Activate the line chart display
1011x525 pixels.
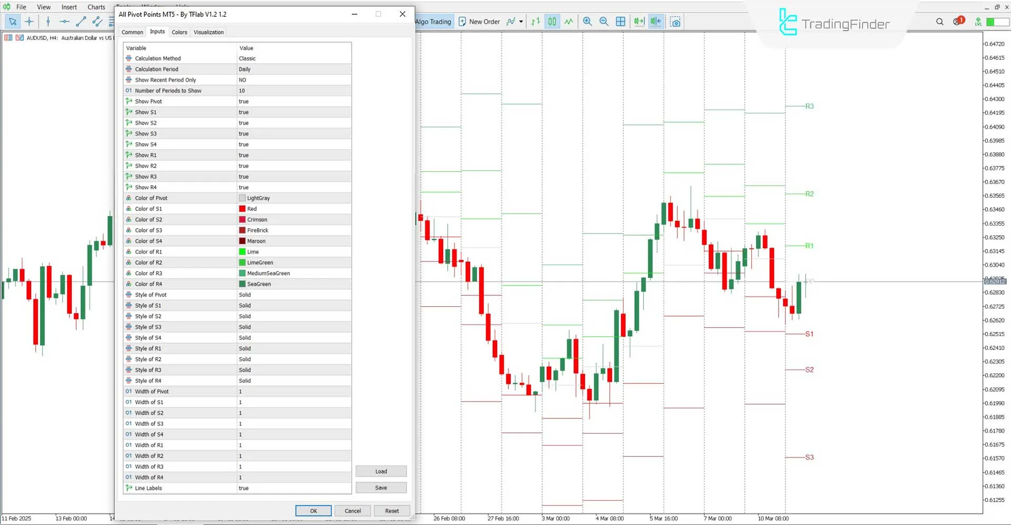(x=568, y=22)
